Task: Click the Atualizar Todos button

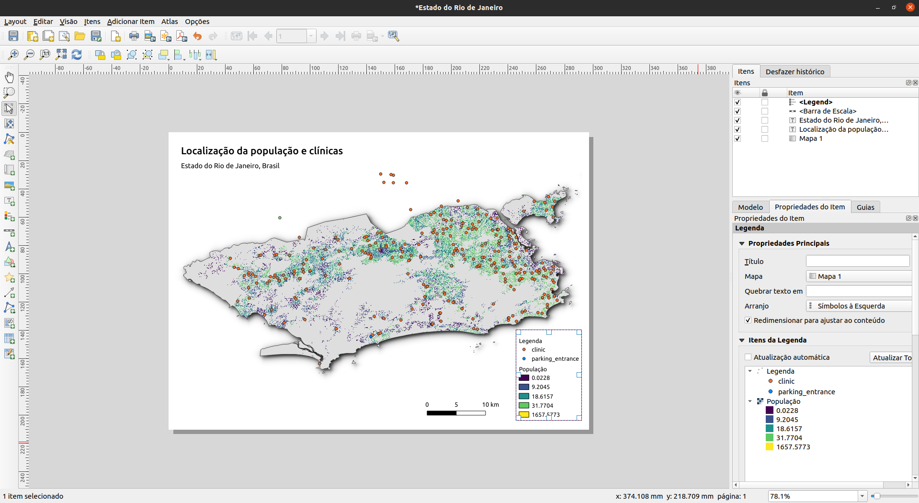Action: (891, 357)
